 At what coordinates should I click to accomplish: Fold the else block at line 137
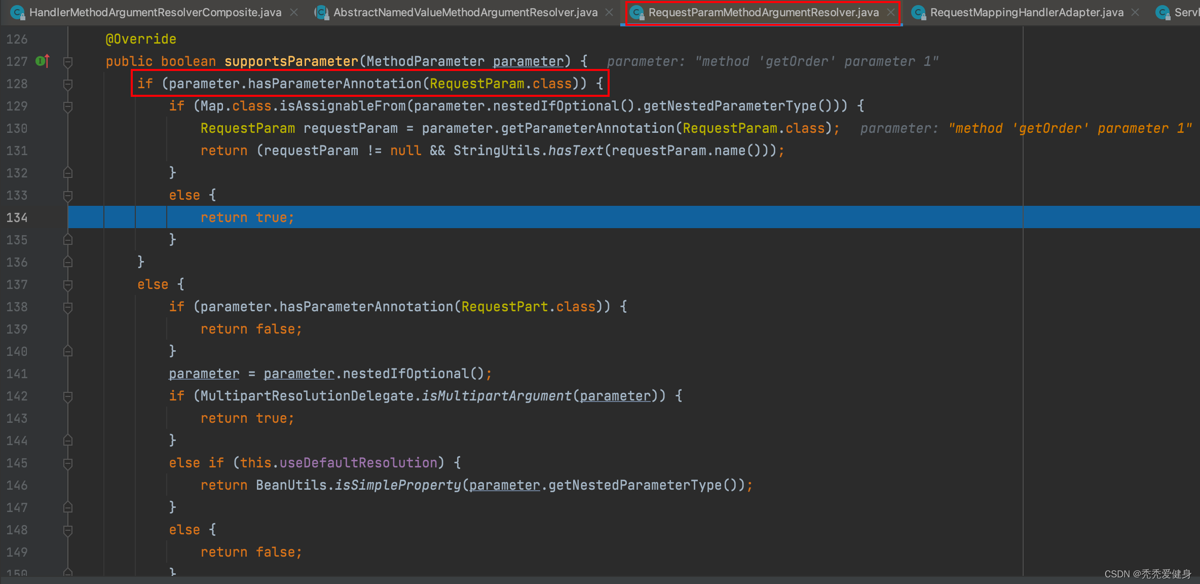click(67, 285)
